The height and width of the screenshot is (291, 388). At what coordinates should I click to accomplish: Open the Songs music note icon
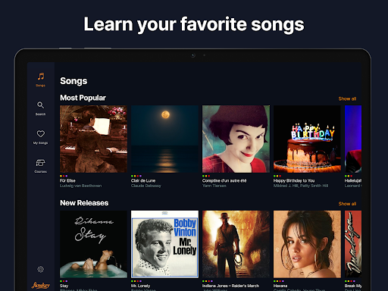point(41,77)
